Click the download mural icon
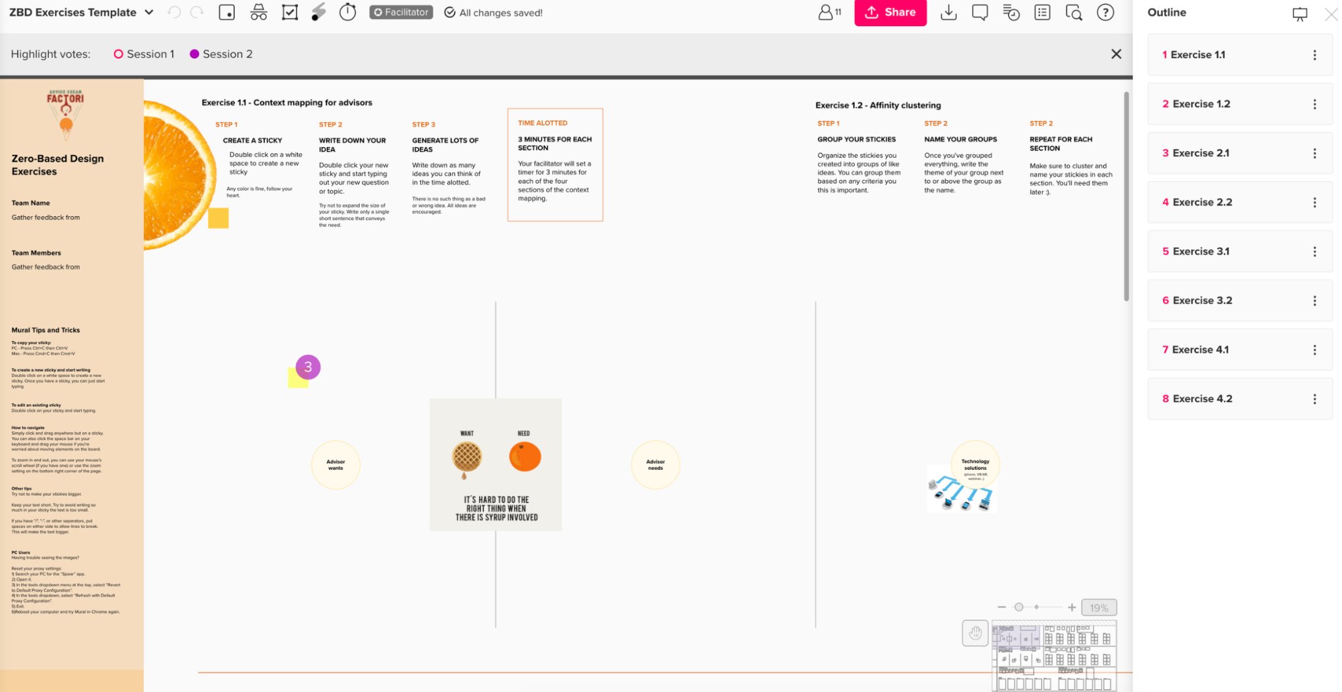The image size is (1342, 692). [x=948, y=12]
